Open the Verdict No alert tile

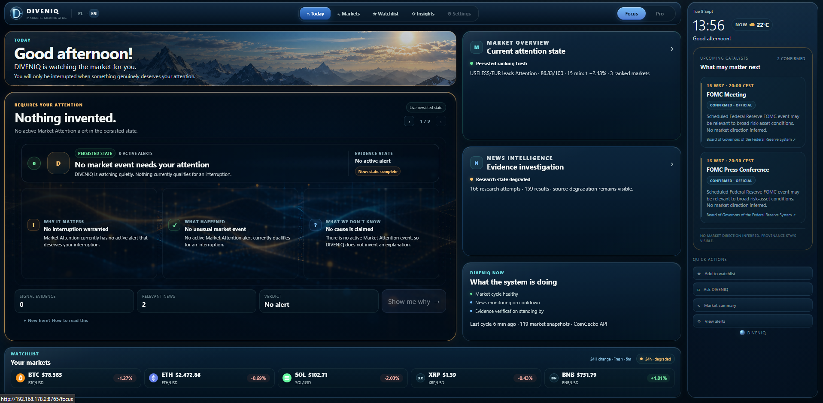(x=319, y=301)
